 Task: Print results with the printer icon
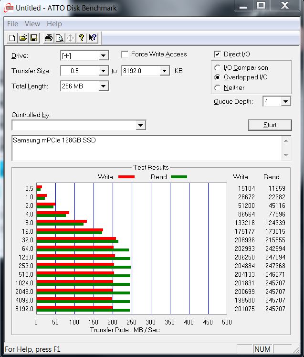coord(48,38)
